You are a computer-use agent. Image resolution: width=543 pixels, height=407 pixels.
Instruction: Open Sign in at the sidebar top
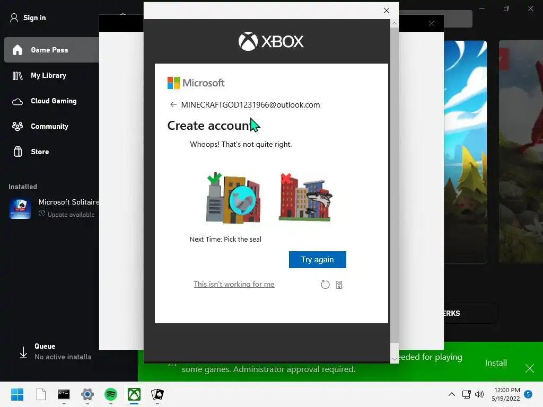coord(28,17)
